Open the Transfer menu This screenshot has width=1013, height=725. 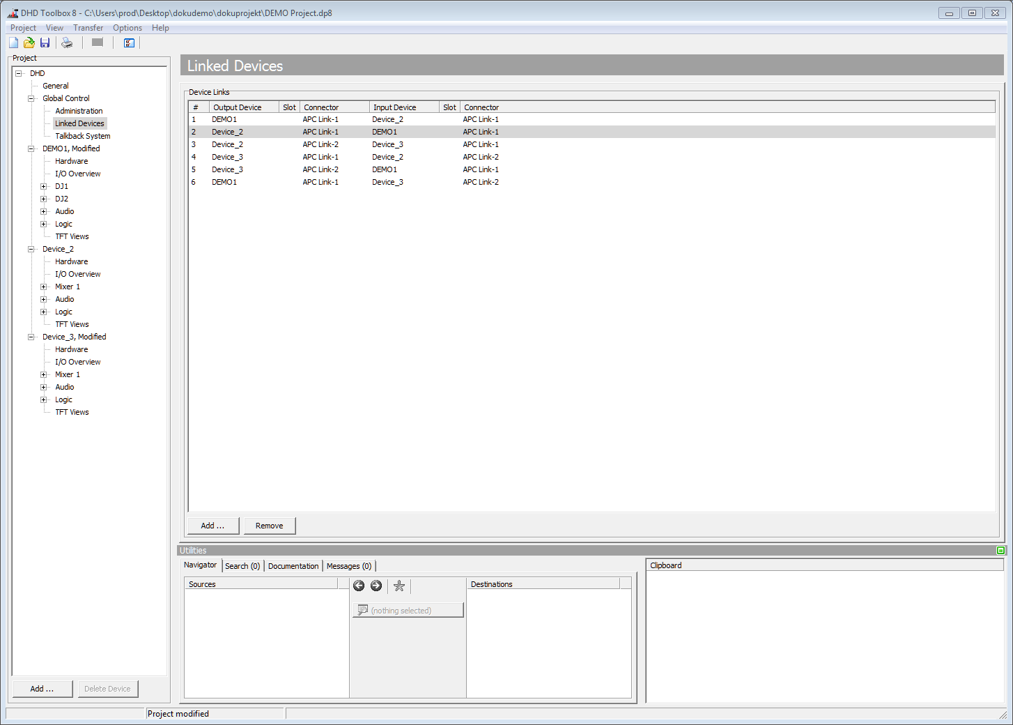pyautogui.click(x=88, y=28)
